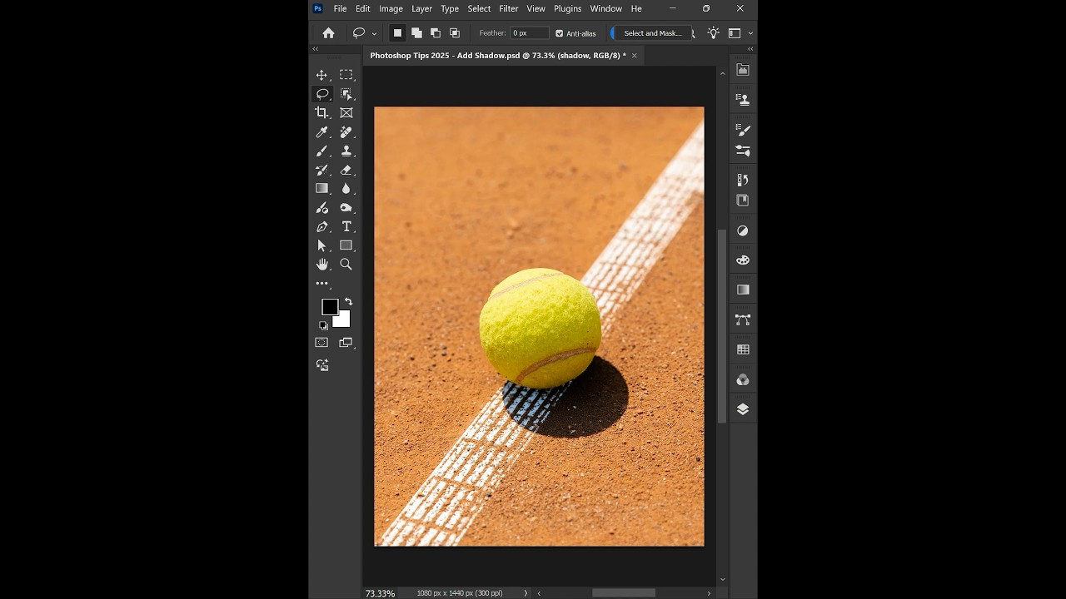This screenshot has width=1066, height=599.
Task: Select the Eraser tool
Action: [346, 170]
